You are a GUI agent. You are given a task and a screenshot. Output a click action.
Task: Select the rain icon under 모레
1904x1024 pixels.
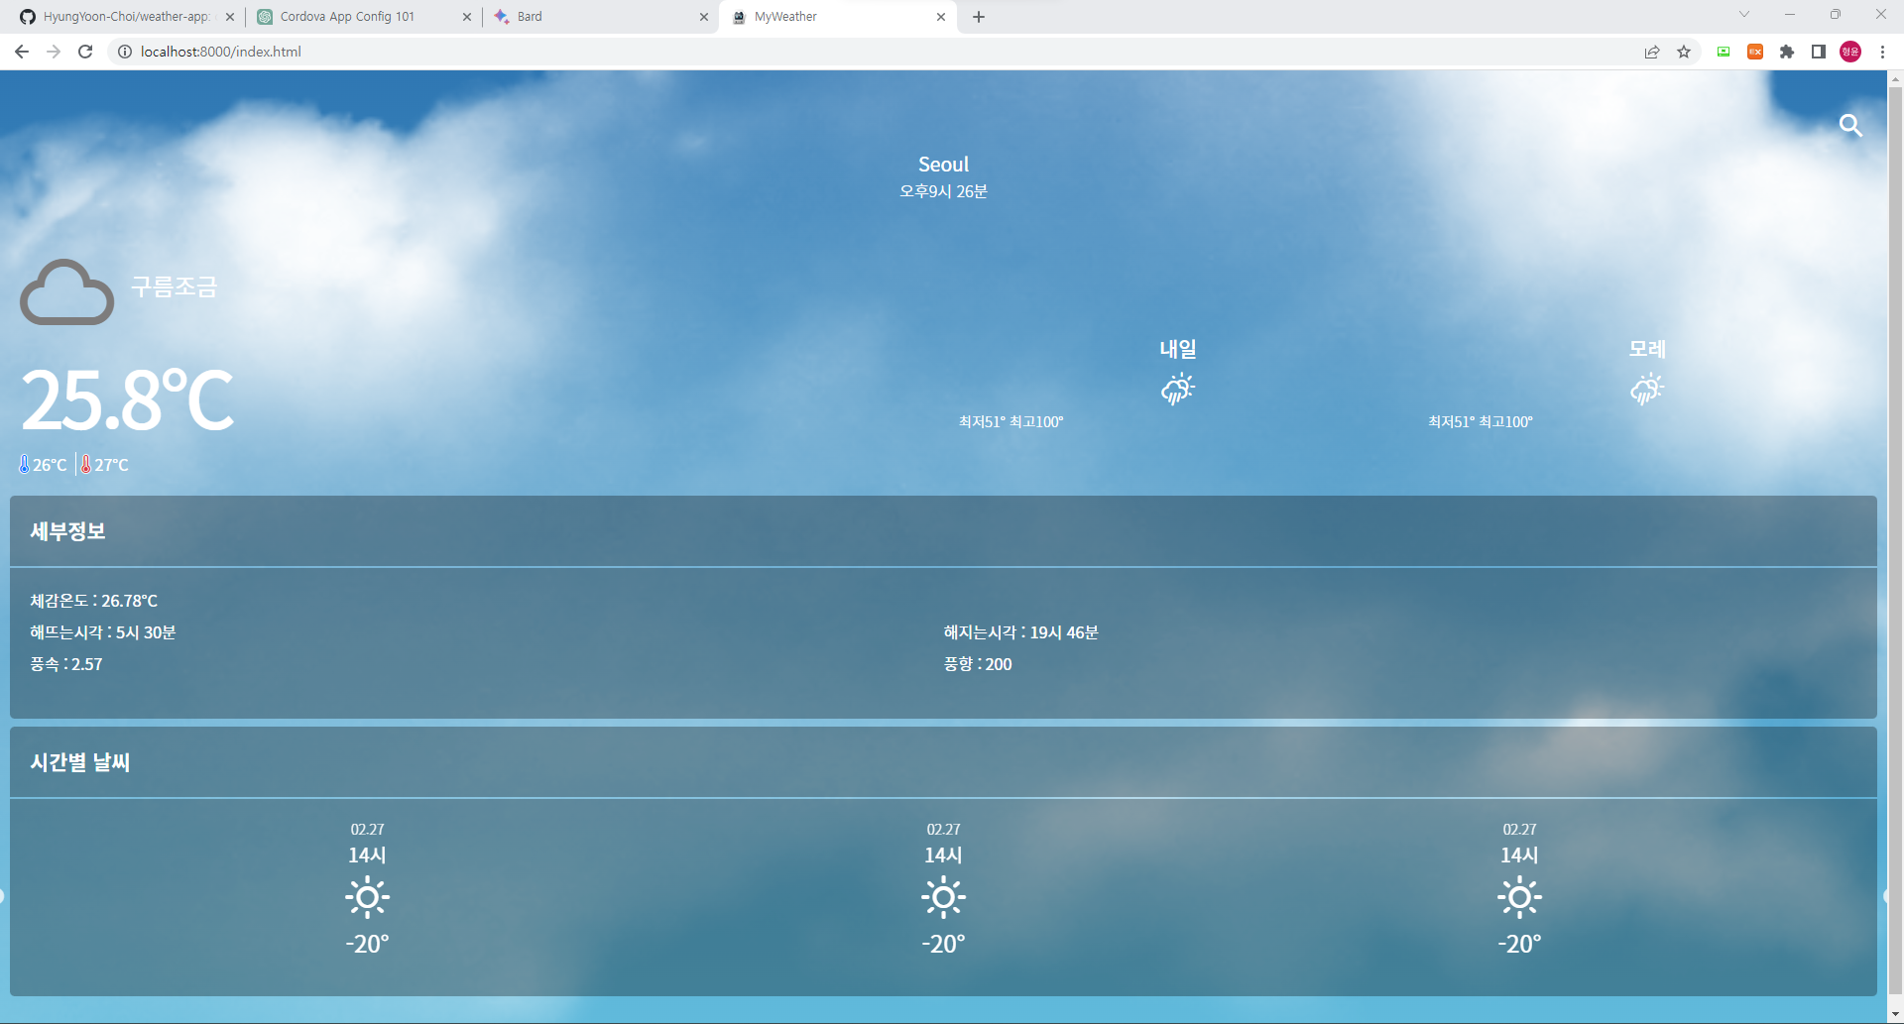(1646, 389)
